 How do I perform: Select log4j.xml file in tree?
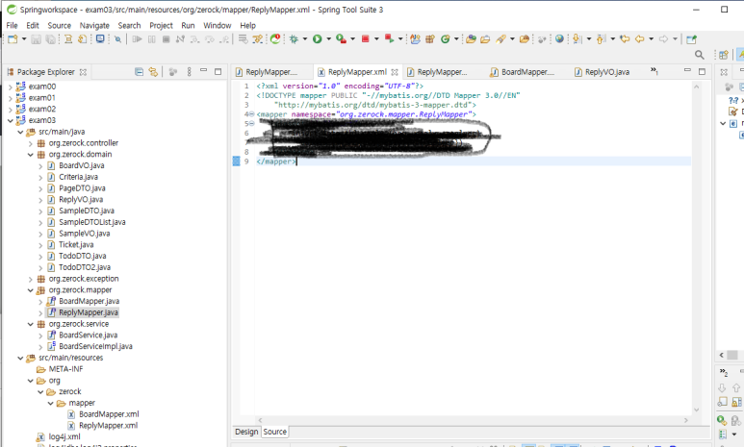click(x=64, y=437)
